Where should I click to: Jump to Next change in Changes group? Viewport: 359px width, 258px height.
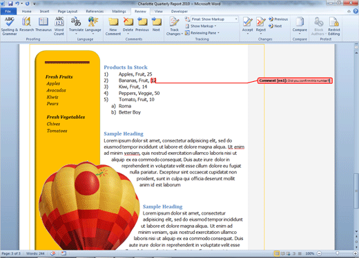pos(275,26)
